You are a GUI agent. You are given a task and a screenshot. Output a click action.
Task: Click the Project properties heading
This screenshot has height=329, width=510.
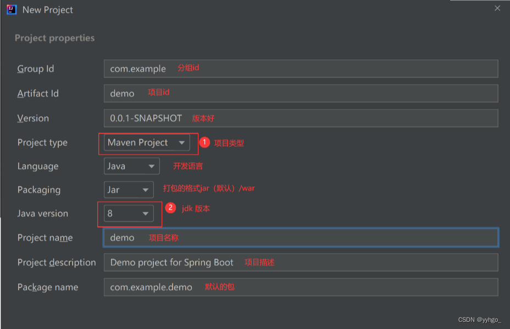click(x=54, y=38)
